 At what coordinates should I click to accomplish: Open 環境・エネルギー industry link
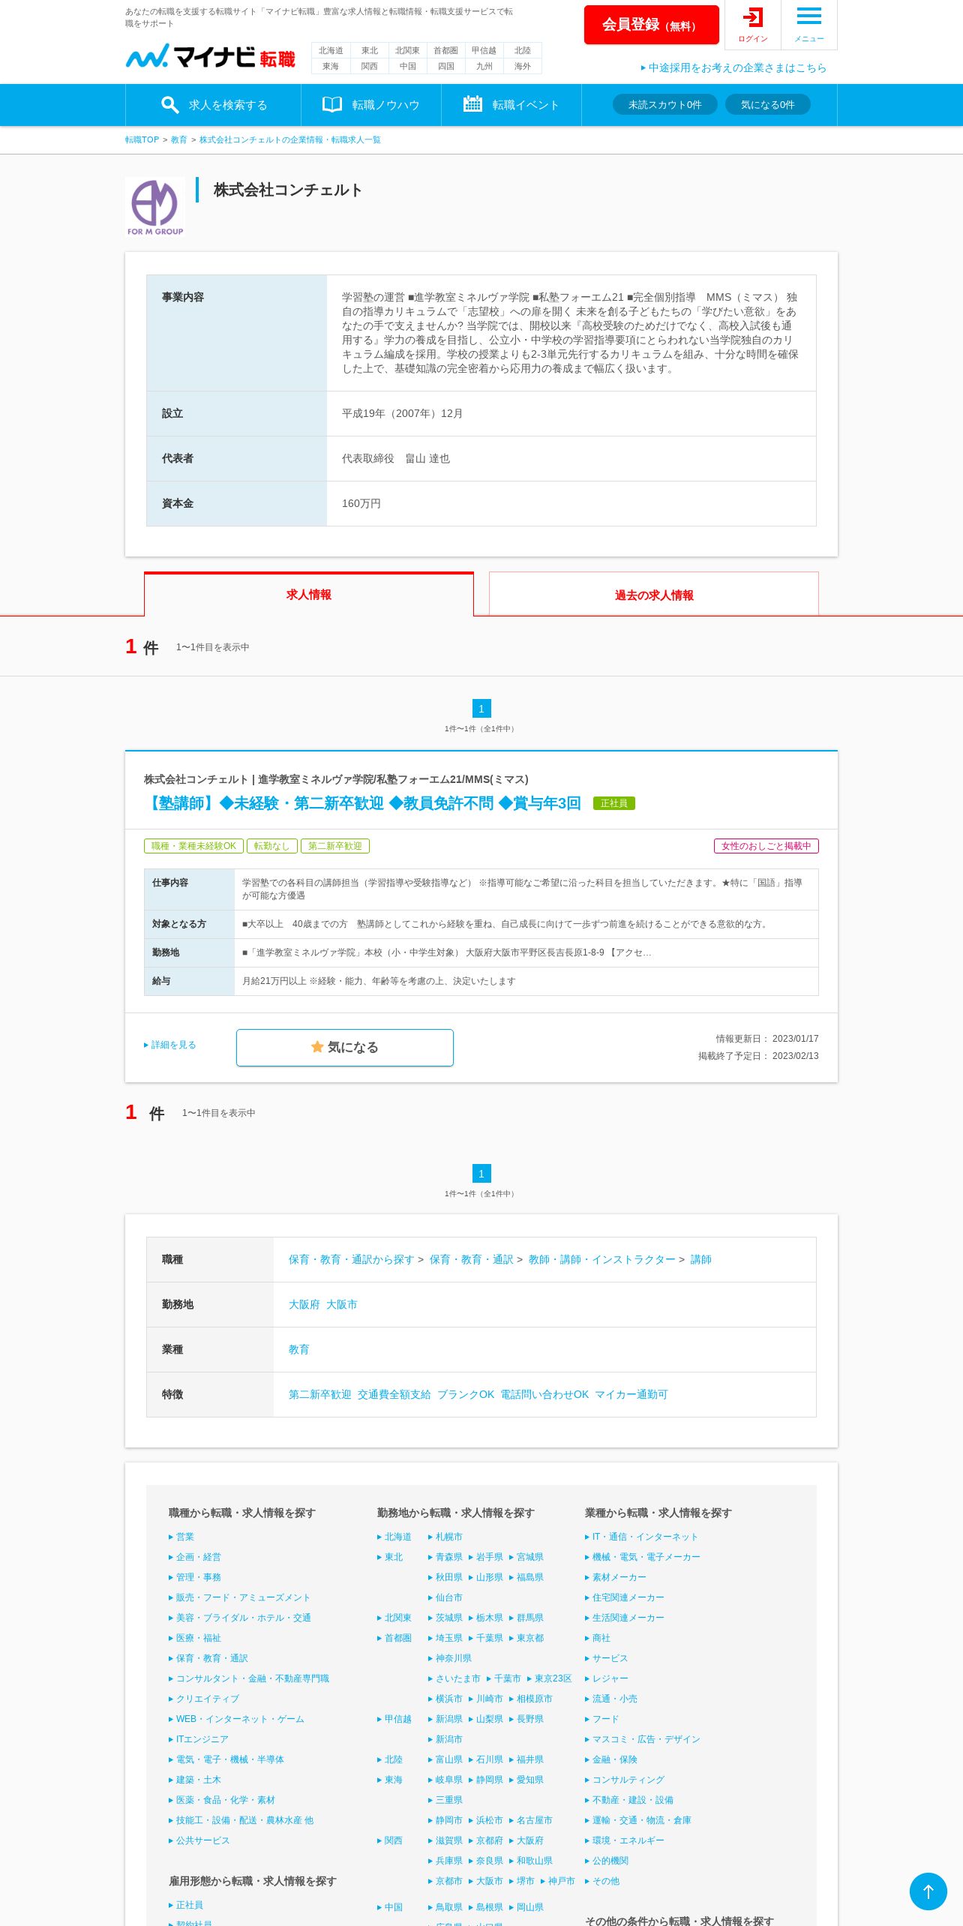point(625,1840)
